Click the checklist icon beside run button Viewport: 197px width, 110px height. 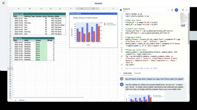[172, 10]
